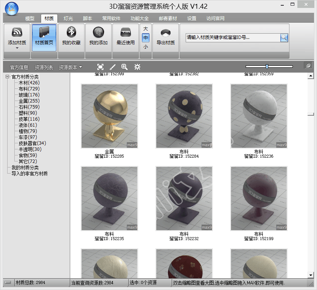The image size is (317, 290).
Task: Open the 资源版本 dropdown
Action: (70, 67)
